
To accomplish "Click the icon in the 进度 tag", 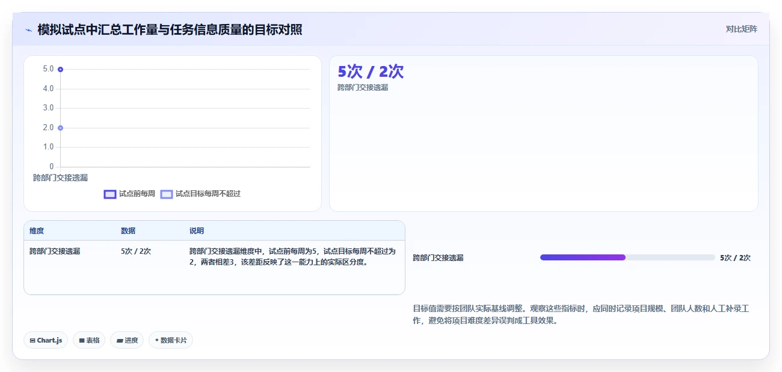I will pos(120,340).
